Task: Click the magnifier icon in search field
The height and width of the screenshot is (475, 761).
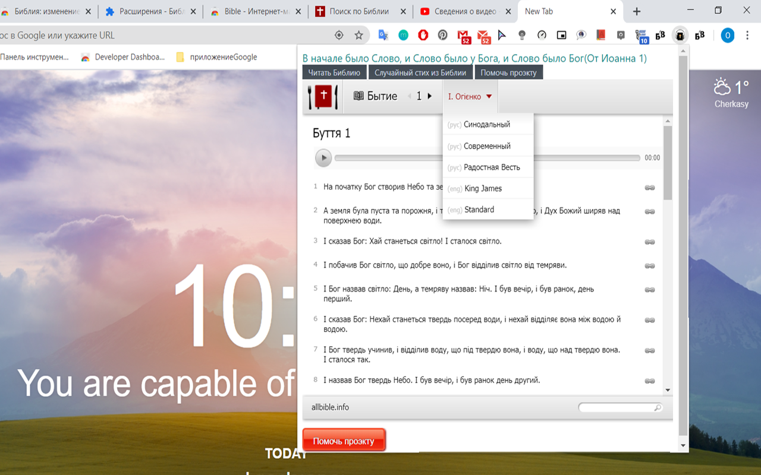Action: [x=657, y=408]
